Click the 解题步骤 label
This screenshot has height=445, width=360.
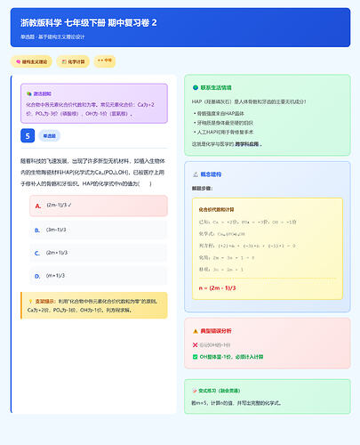[203, 189]
